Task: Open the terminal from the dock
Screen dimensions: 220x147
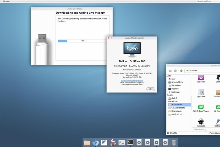Action: (x=130, y=143)
